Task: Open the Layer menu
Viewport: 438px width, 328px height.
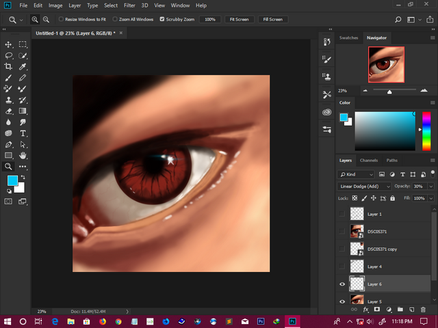Action: (75, 5)
